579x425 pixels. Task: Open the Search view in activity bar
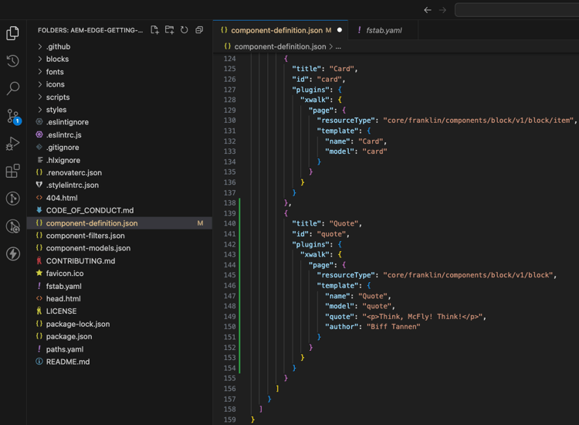point(13,89)
